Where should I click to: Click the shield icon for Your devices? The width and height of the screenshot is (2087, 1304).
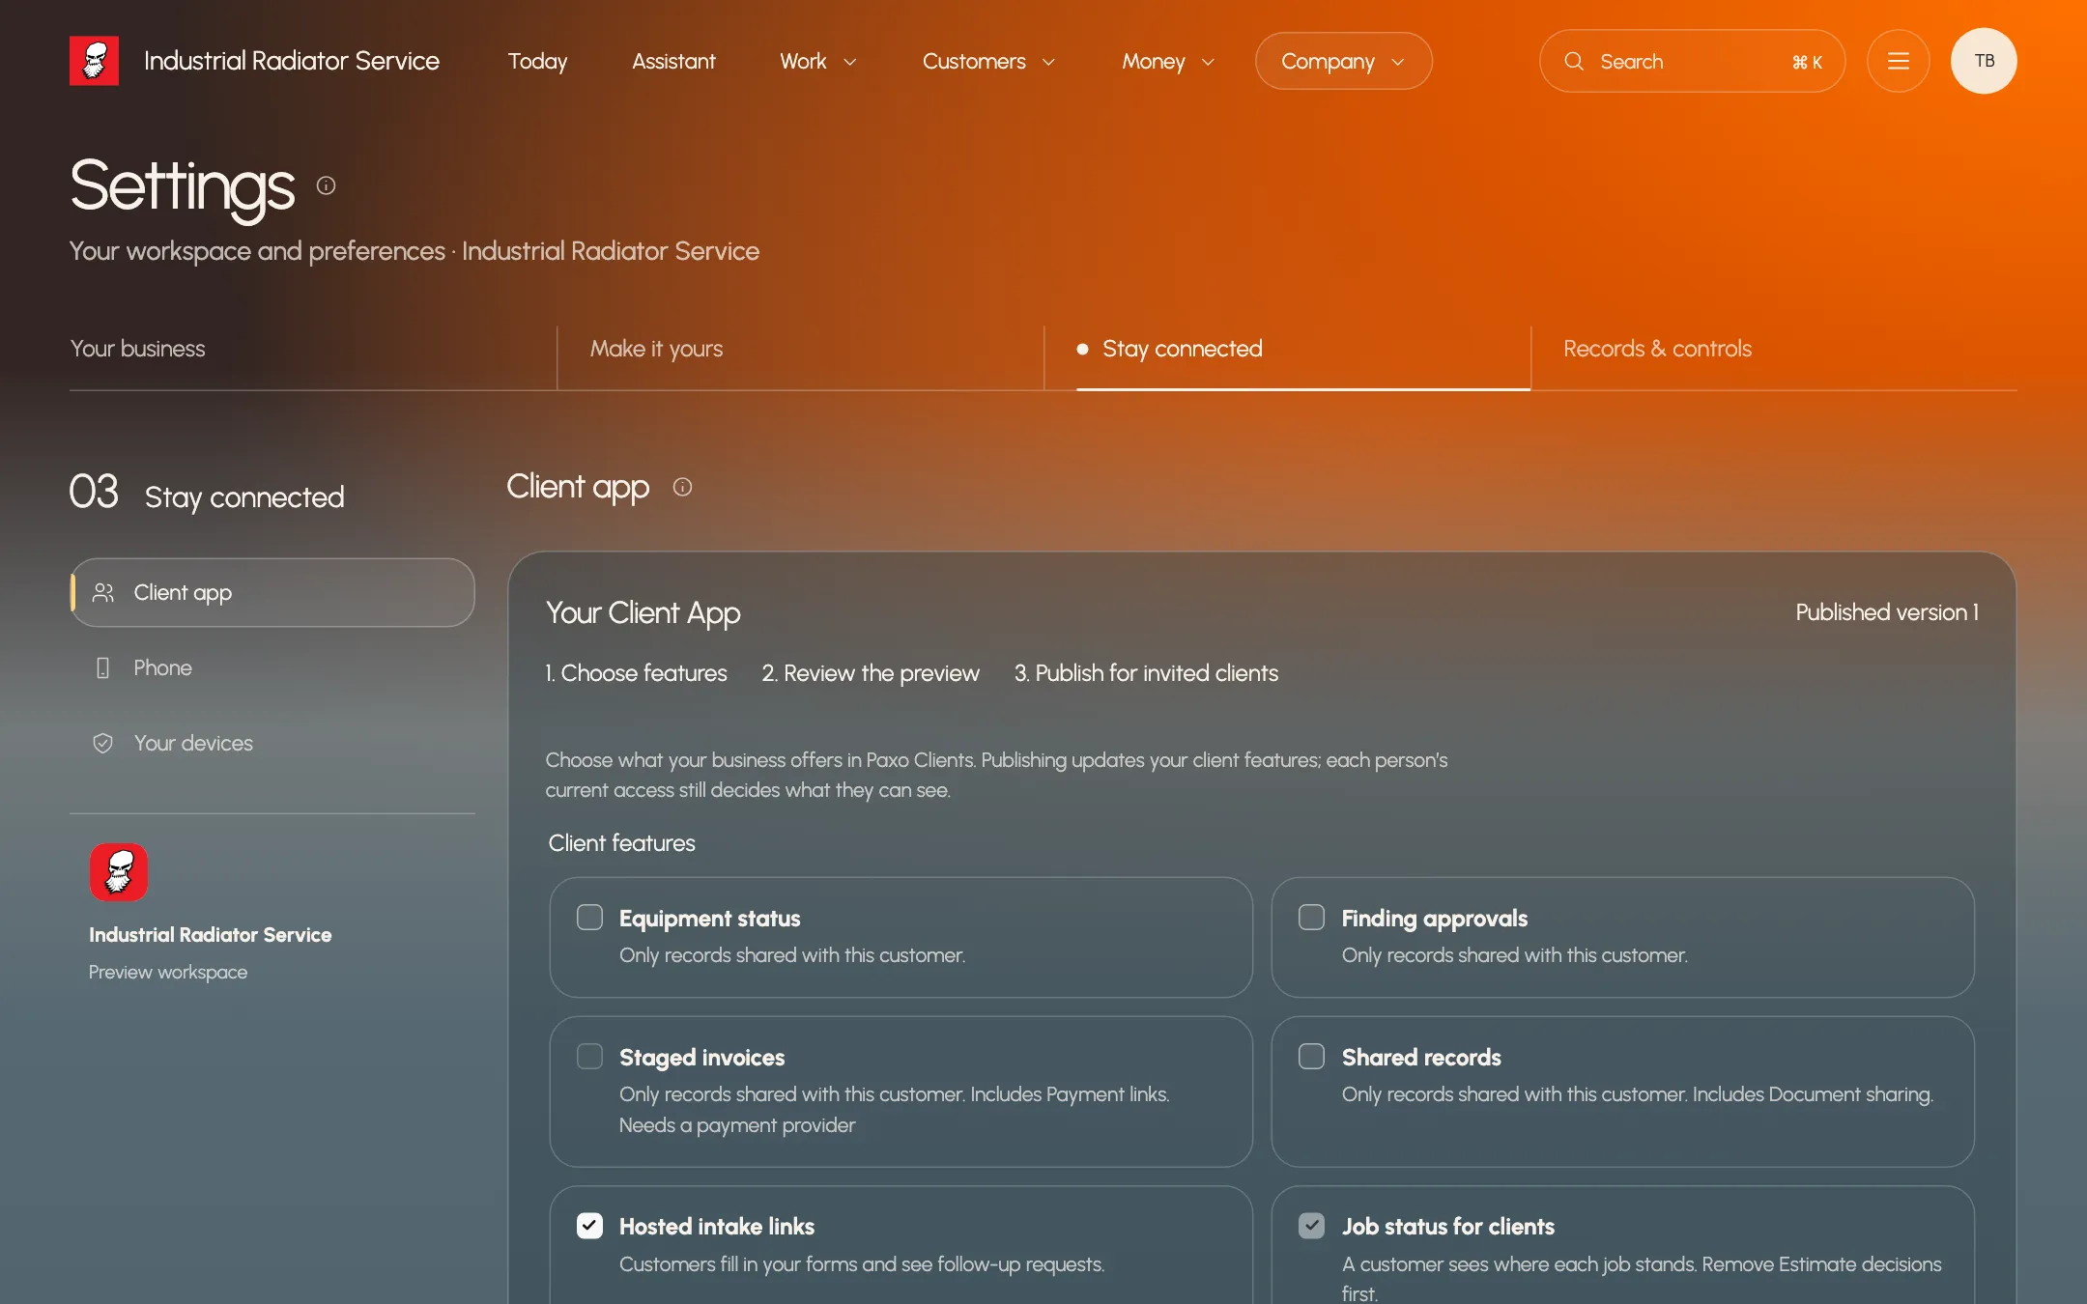click(103, 744)
